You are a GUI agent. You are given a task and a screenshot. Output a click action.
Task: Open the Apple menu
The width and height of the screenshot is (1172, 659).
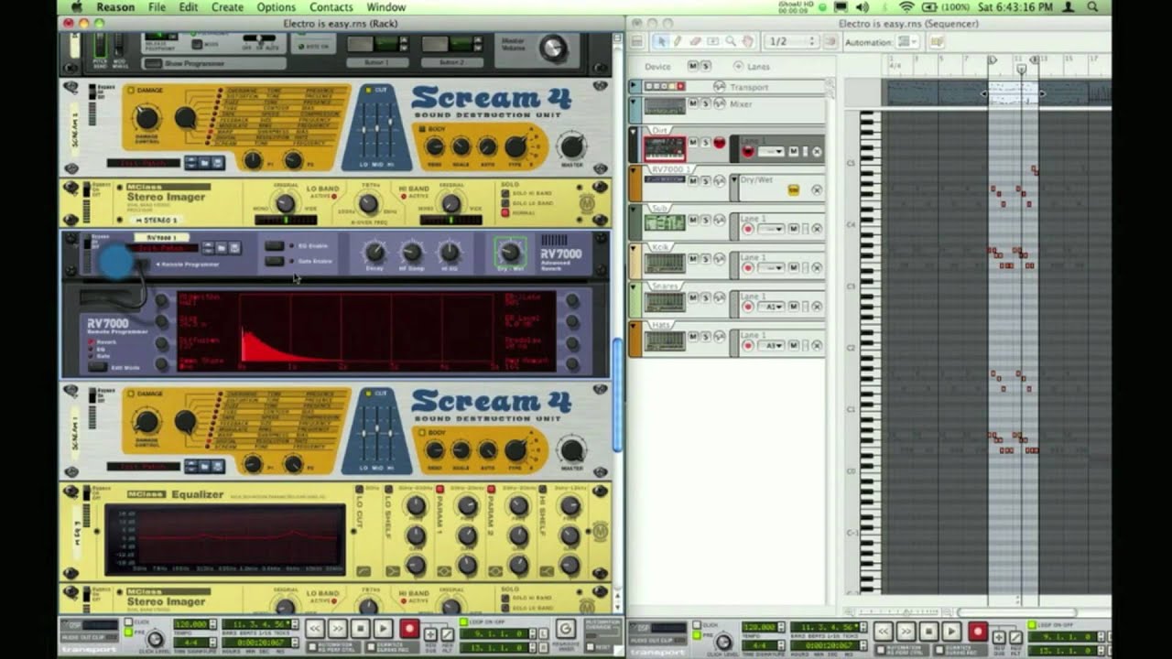tap(75, 7)
